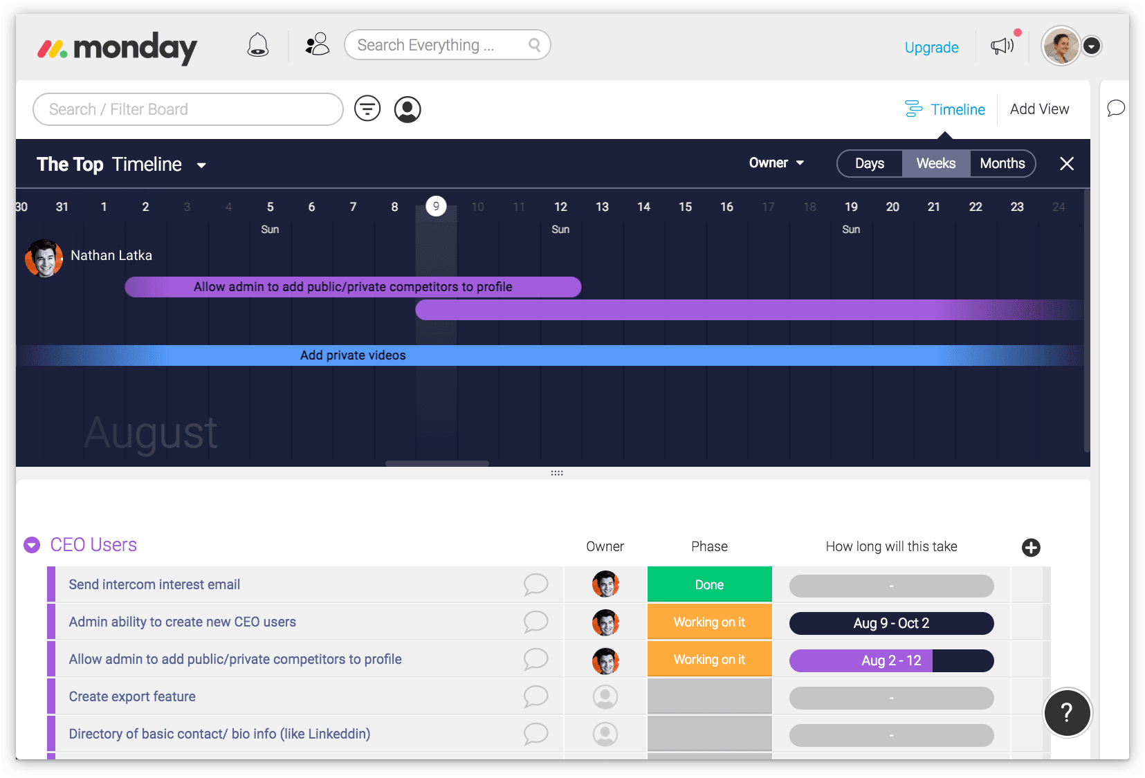Open comments for Send intercom interest email
The image size is (1145, 778).
(536, 584)
